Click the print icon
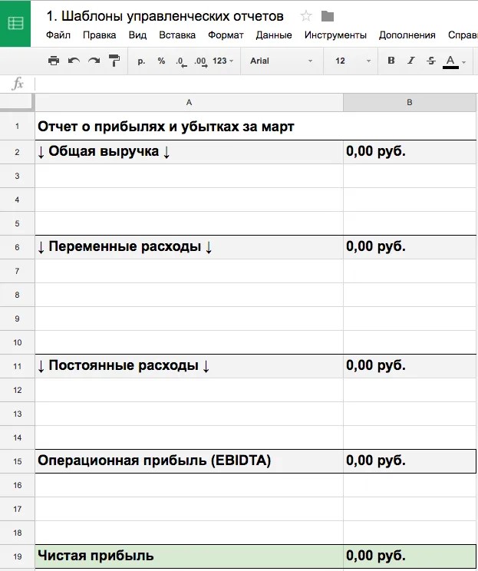Image resolution: width=478 pixels, height=571 pixels. coord(53,61)
